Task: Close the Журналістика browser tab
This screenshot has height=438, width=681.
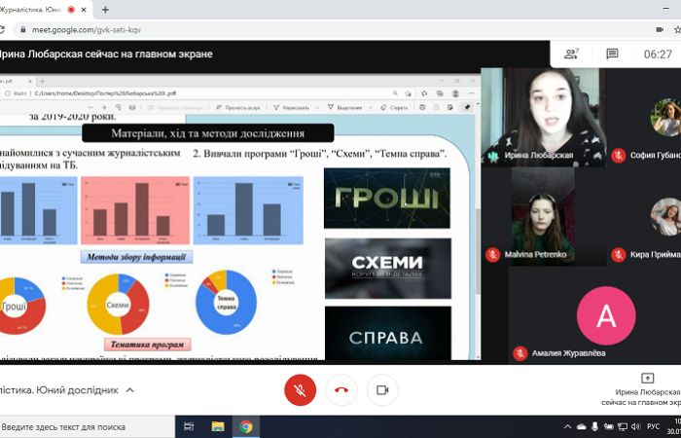Action: tap(86, 10)
